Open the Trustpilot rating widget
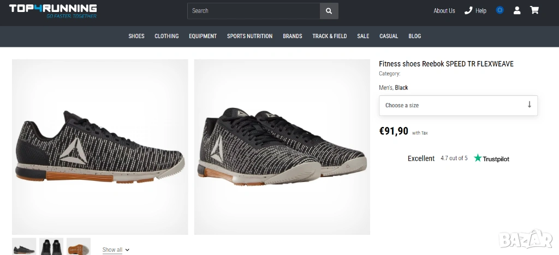This screenshot has width=559, height=255. pyautogui.click(x=458, y=159)
